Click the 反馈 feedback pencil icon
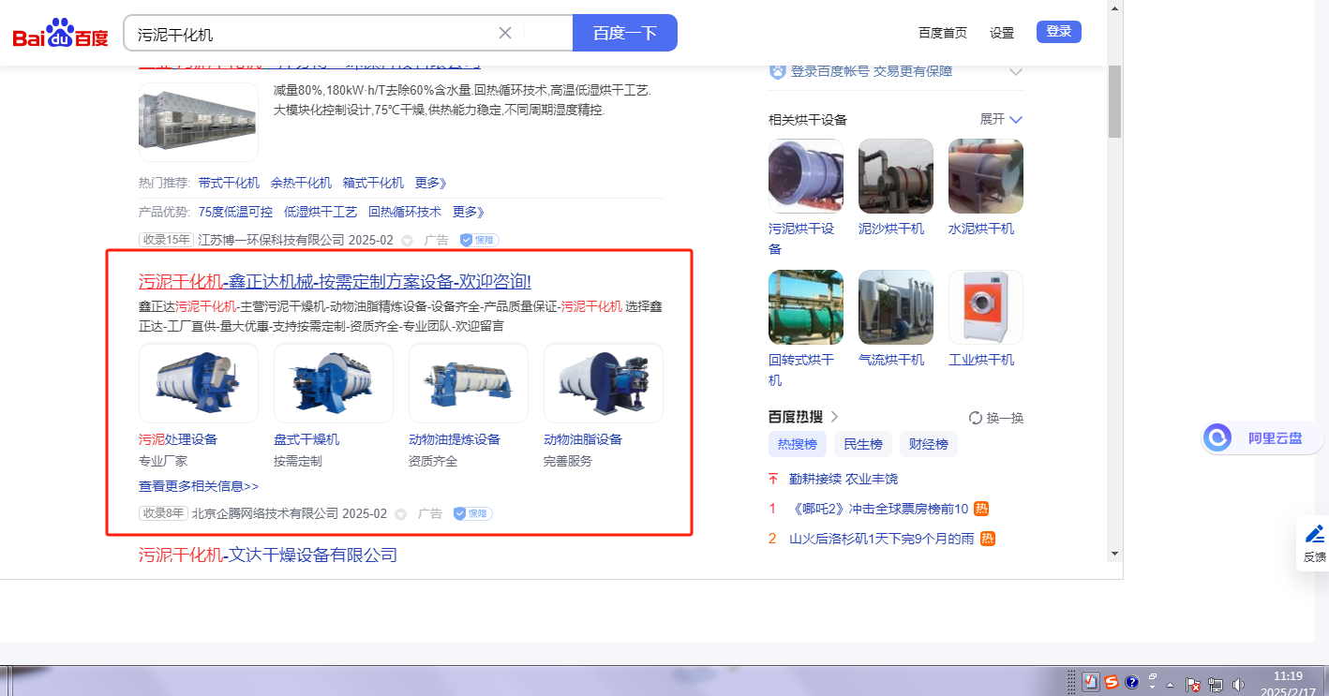Image resolution: width=1329 pixels, height=696 pixels. [x=1315, y=534]
